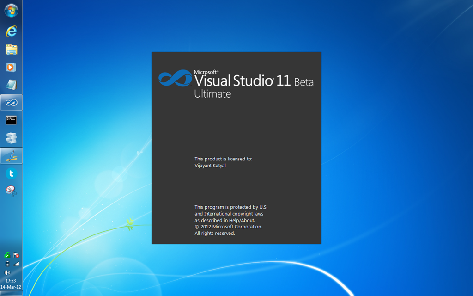Check the battery power tray icon
This screenshot has height=296, width=473.
tap(7, 264)
